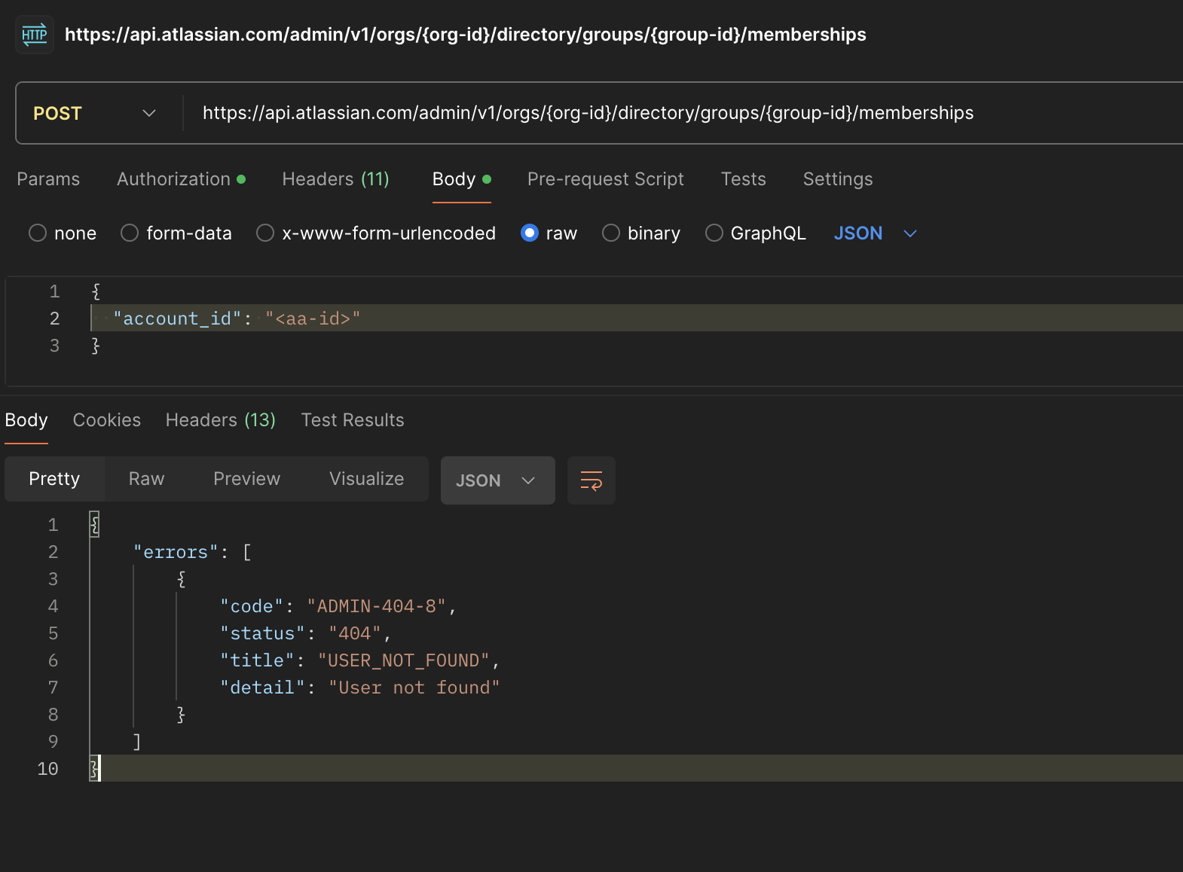Click the "errors" key in the response
The height and width of the screenshot is (872, 1183).
(x=176, y=552)
